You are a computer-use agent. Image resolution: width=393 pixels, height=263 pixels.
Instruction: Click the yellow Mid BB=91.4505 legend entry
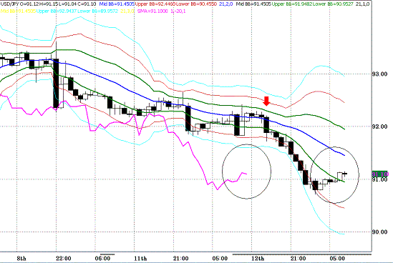pyautogui.click(x=18, y=11)
